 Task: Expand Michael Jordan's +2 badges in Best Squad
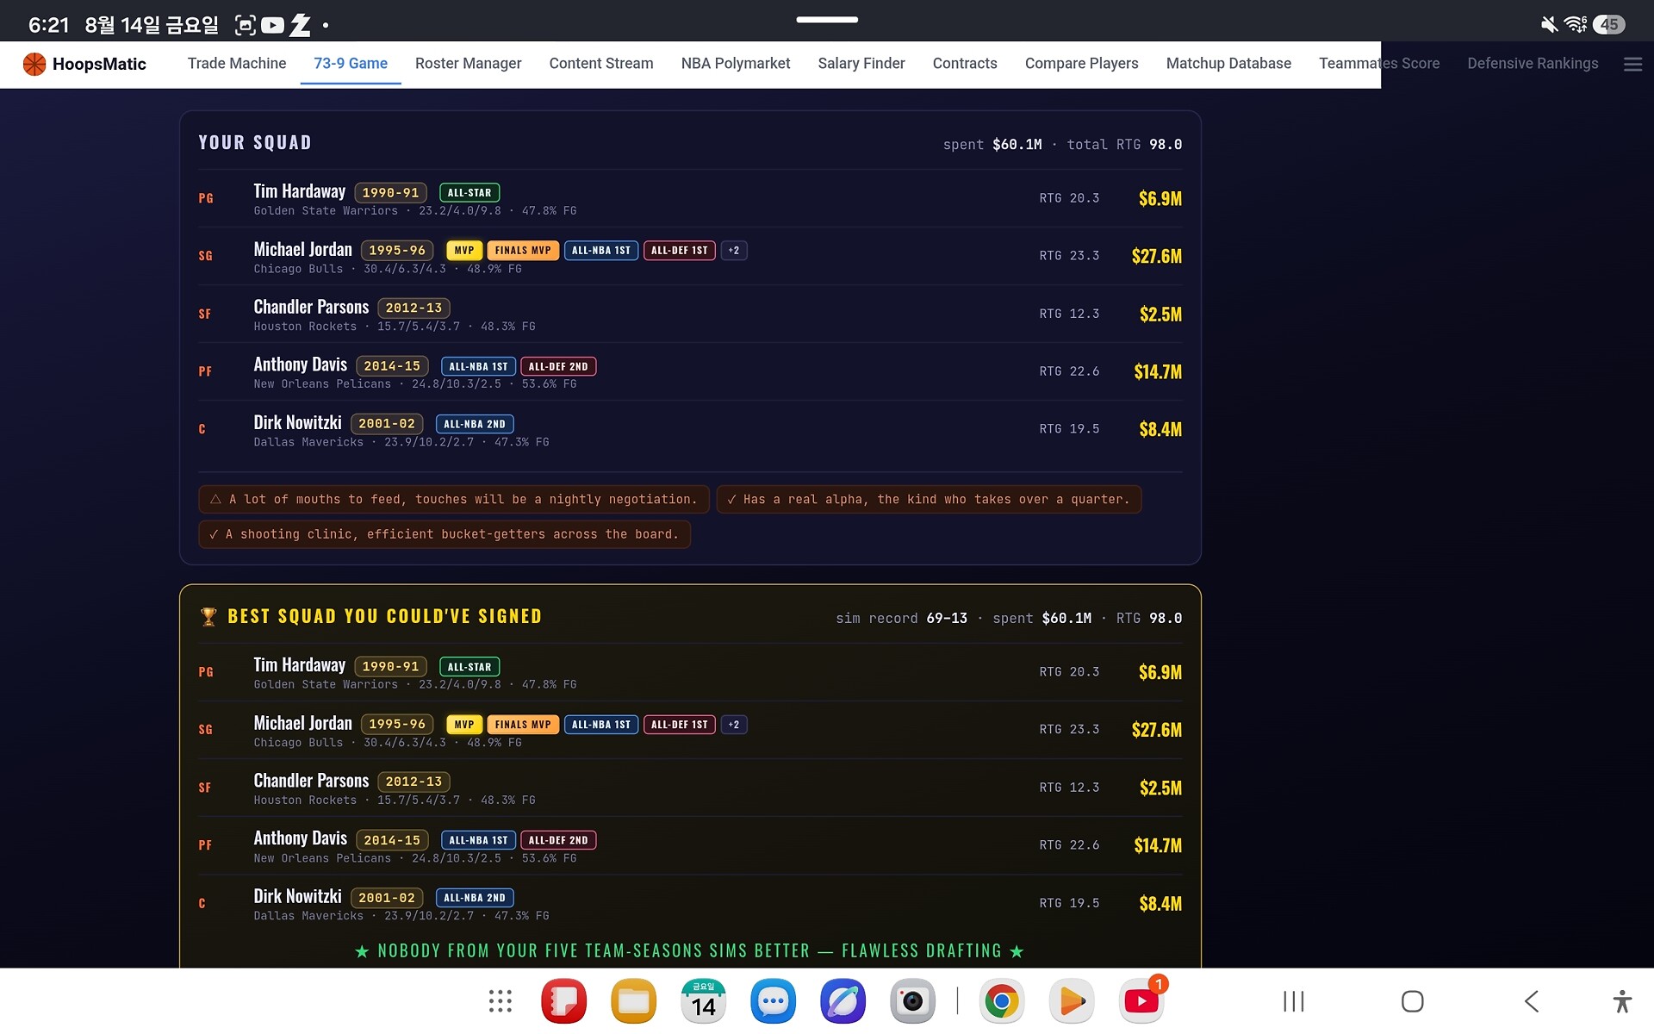coord(734,725)
